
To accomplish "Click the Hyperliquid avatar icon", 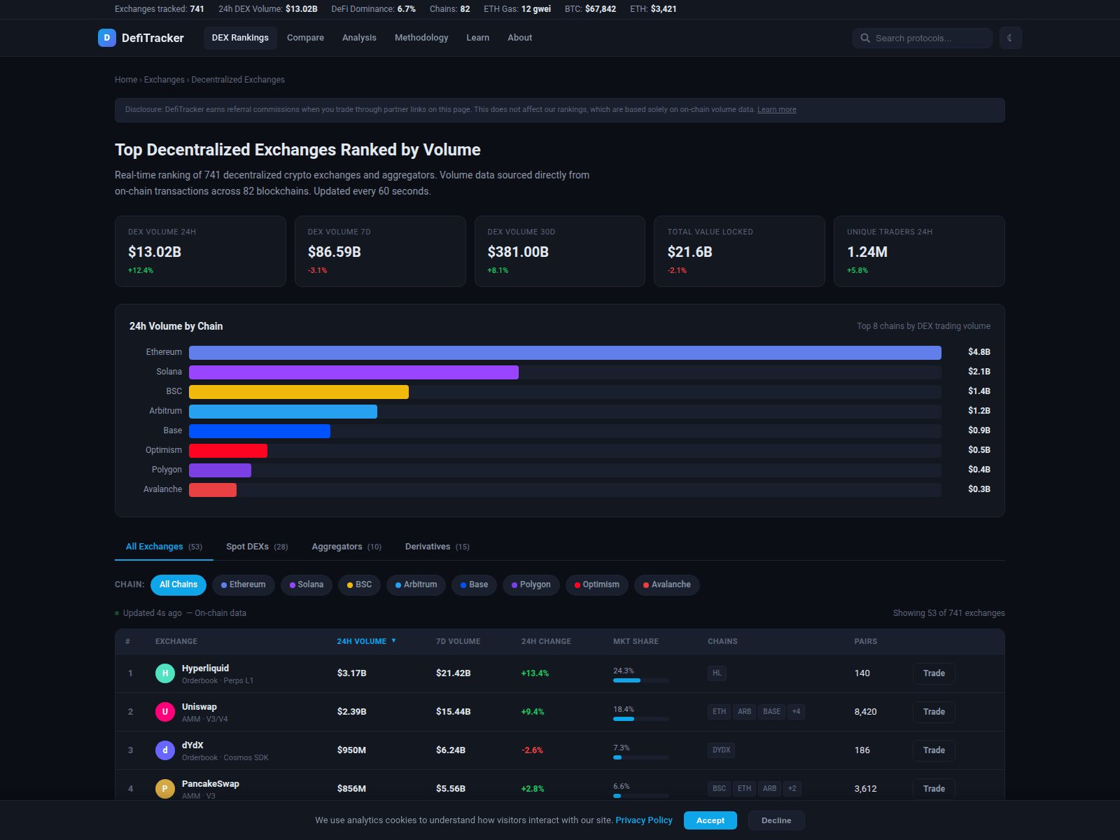I will pyautogui.click(x=165, y=673).
